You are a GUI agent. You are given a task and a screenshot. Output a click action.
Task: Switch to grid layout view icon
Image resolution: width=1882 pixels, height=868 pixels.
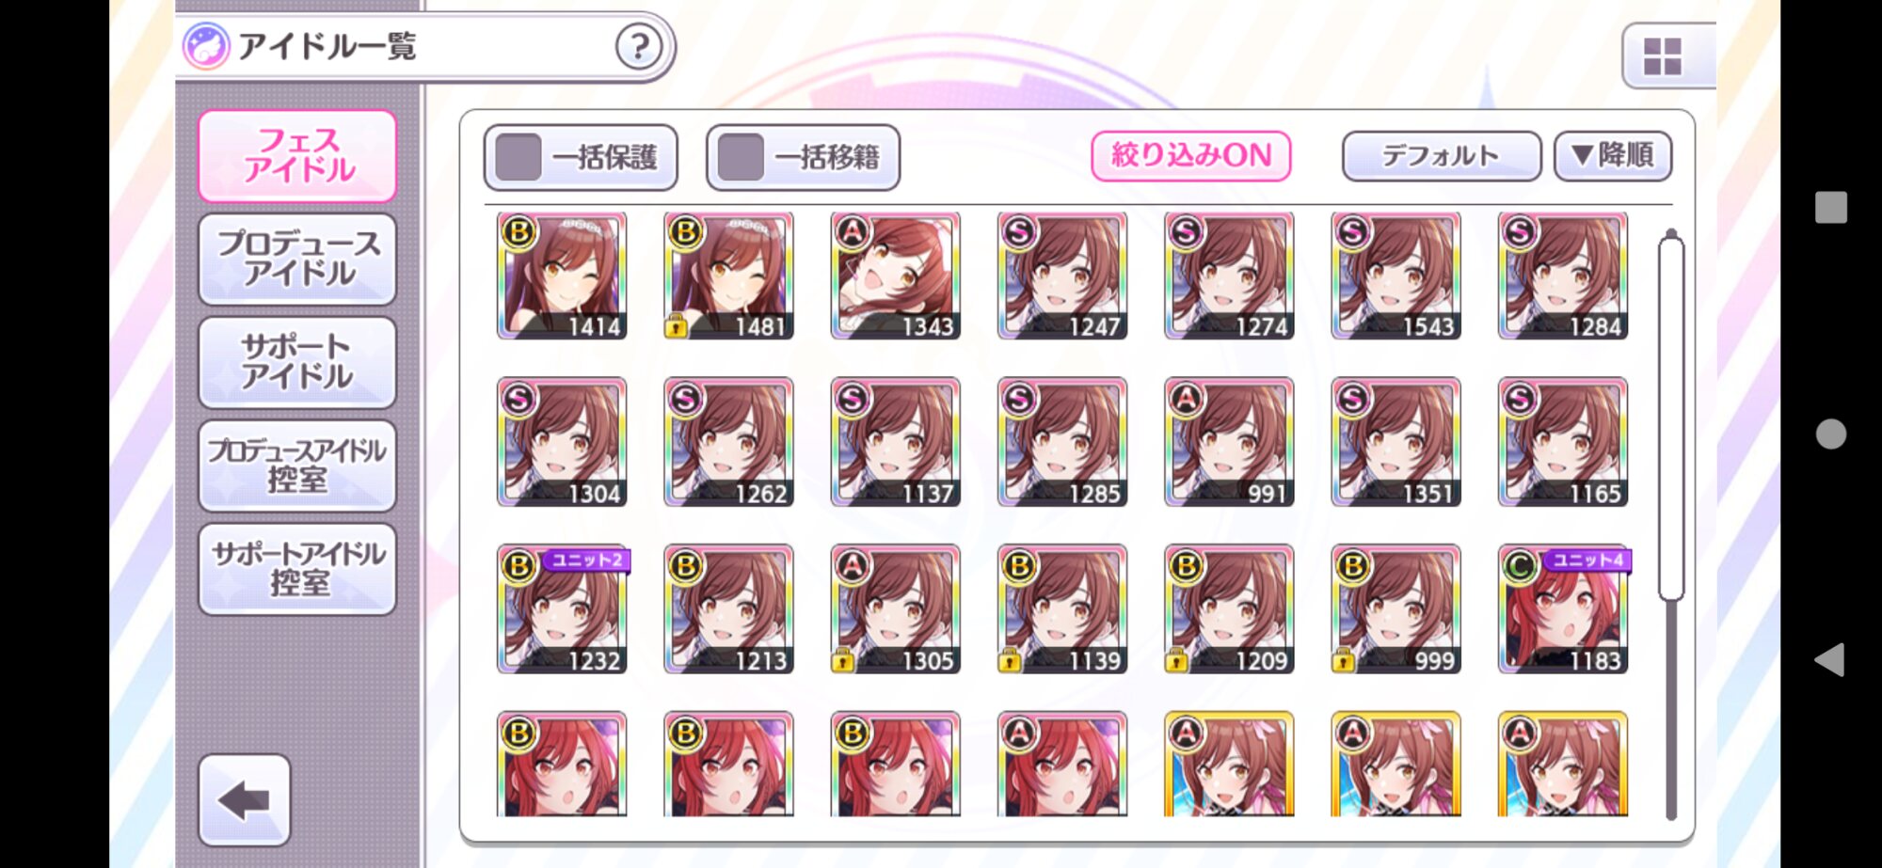(x=1662, y=56)
